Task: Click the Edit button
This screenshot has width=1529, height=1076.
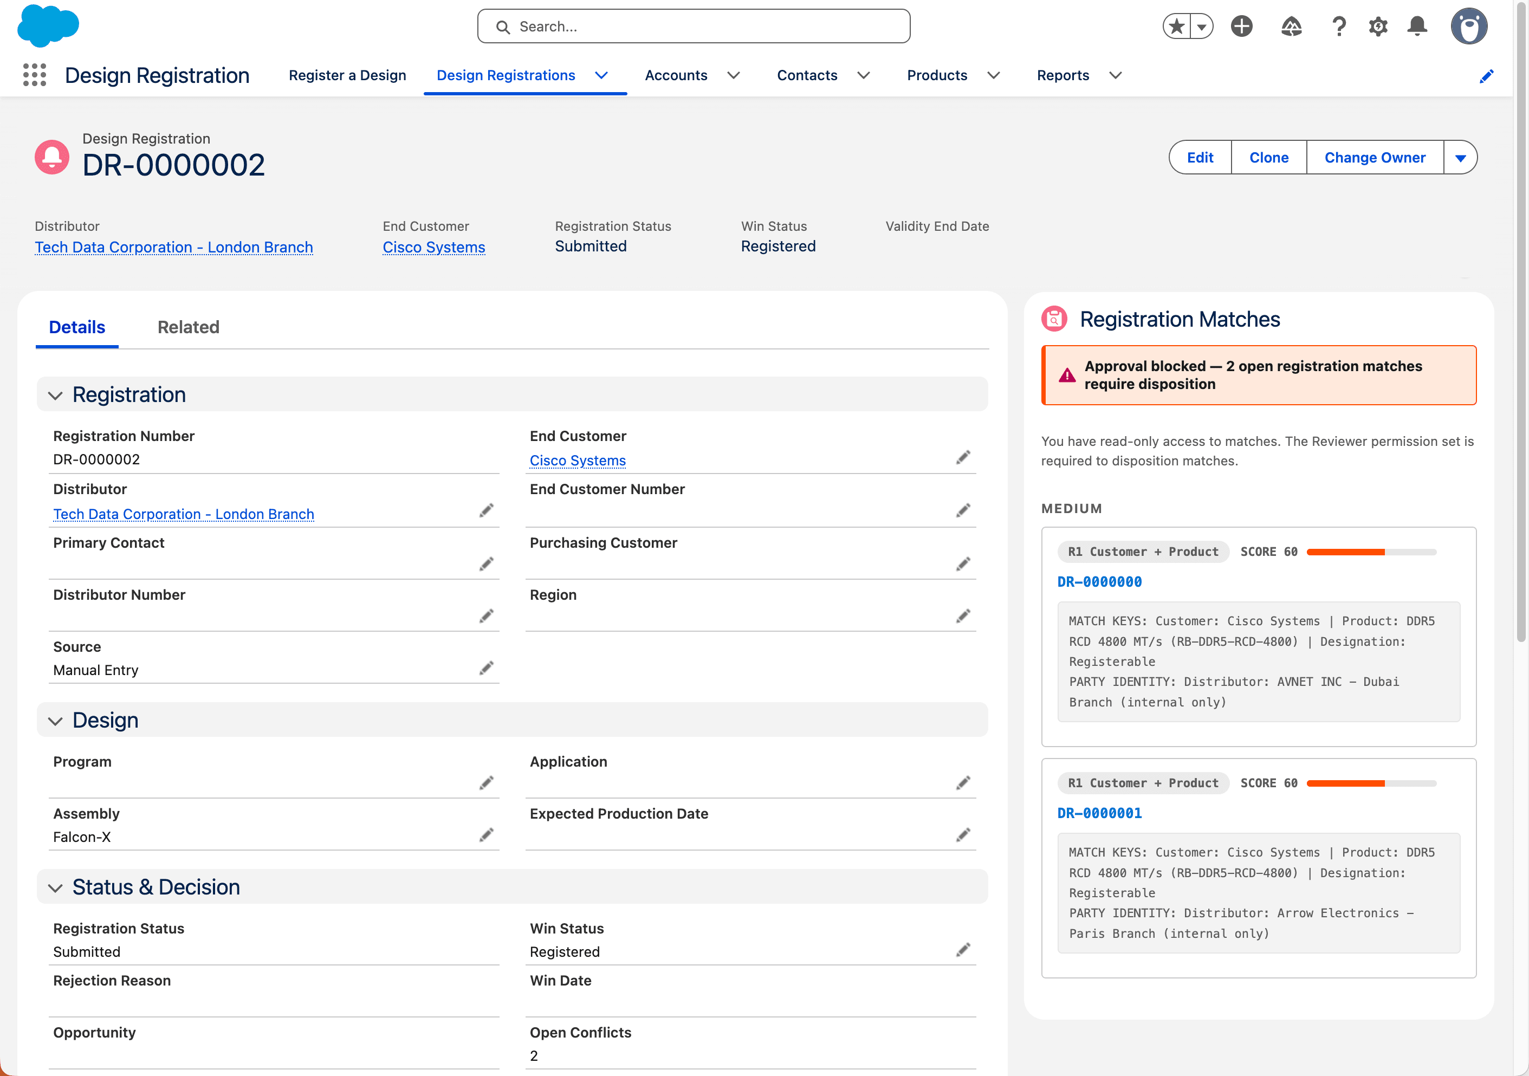Action: click(1200, 158)
